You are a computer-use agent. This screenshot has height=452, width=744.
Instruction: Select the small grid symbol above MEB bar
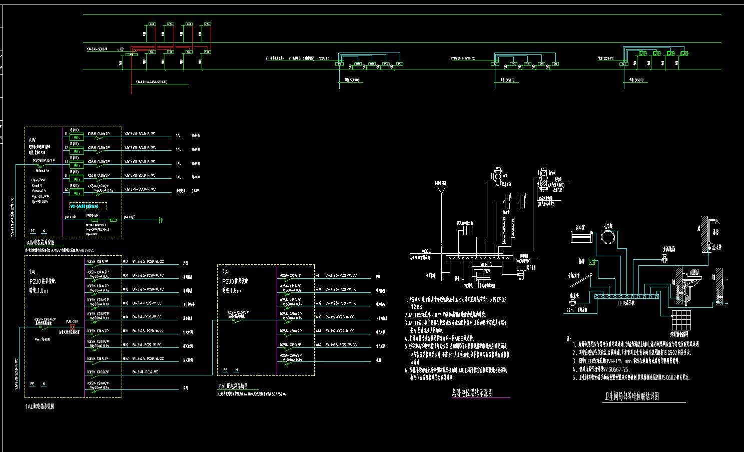click(466, 230)
